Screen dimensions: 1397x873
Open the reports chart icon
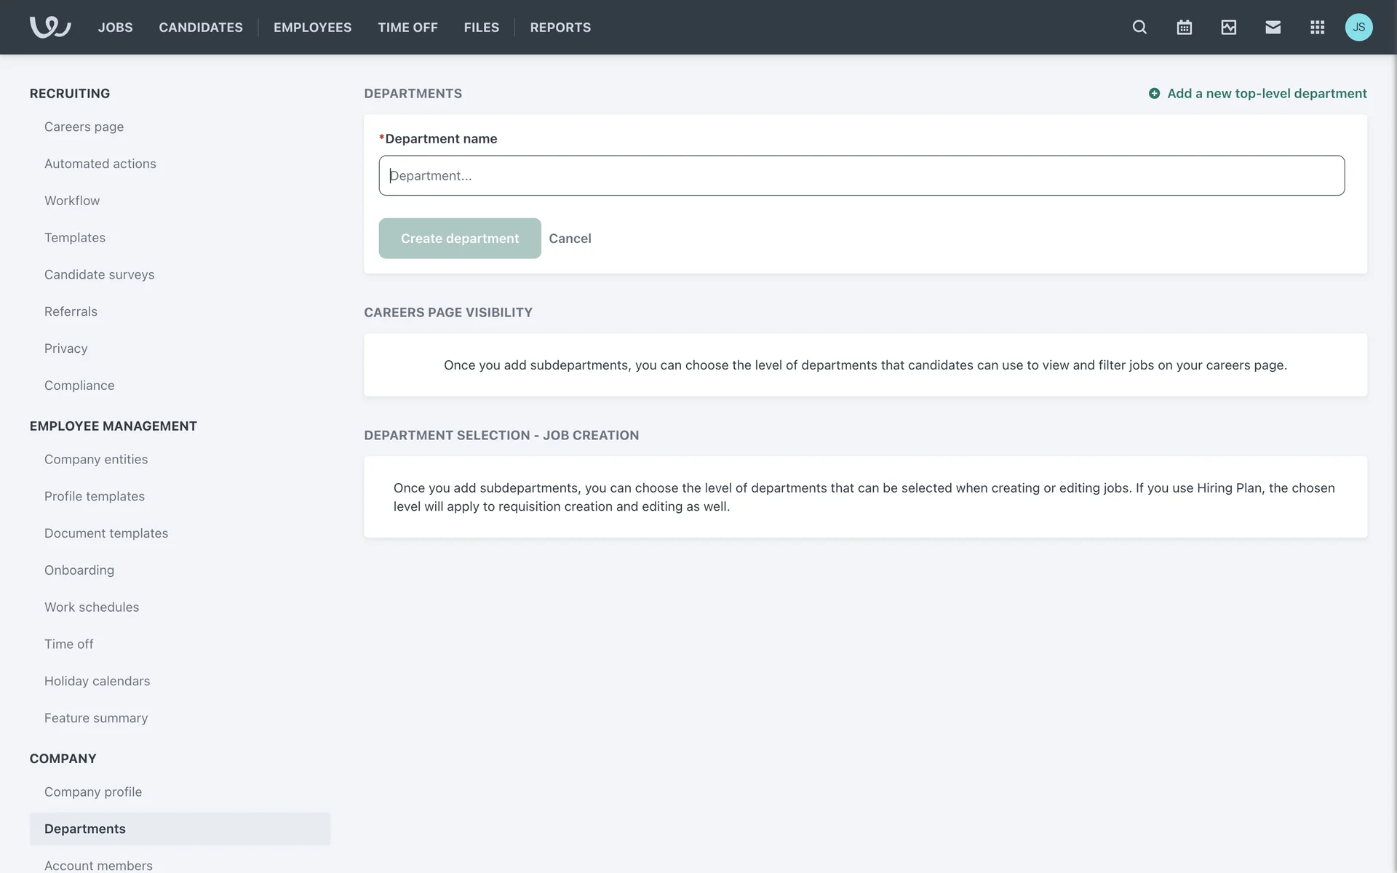(1228, 27)
